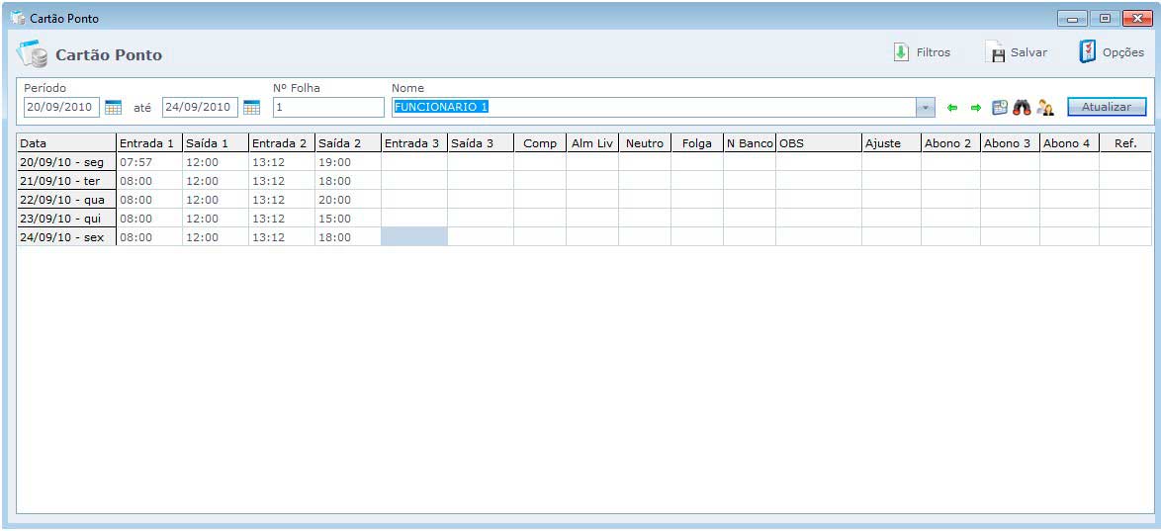Click the Entrada 1 column header
Viewport: 1161px width, 531px height.
click(148, 143)
